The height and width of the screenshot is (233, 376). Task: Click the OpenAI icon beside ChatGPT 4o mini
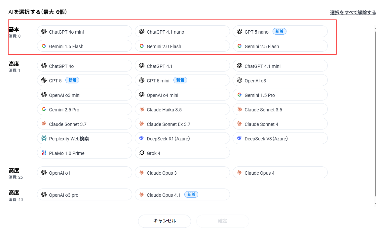44,32
